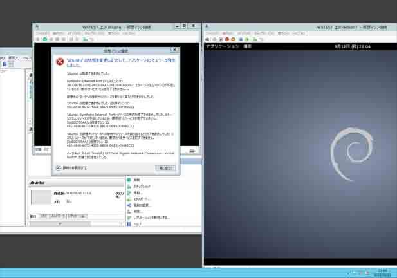This screenshot has width=397, height=278.
Task: Open アプリケーション menu in Debian desktop
Action: 222,46
